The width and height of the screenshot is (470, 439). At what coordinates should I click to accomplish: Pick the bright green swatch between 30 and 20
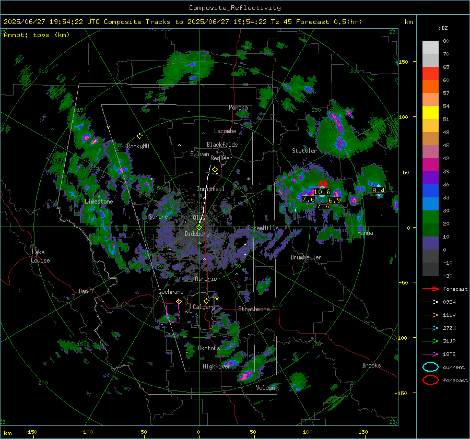(x=430, y=217)
